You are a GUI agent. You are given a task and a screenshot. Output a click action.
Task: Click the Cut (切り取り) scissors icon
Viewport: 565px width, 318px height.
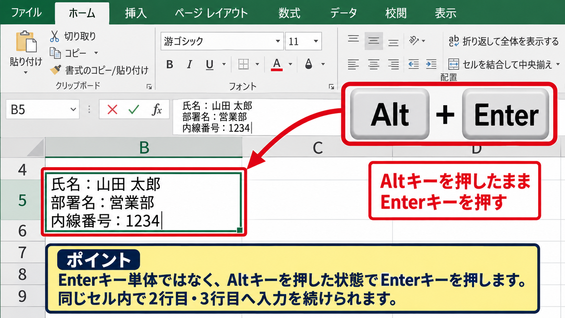pos(54,36)
